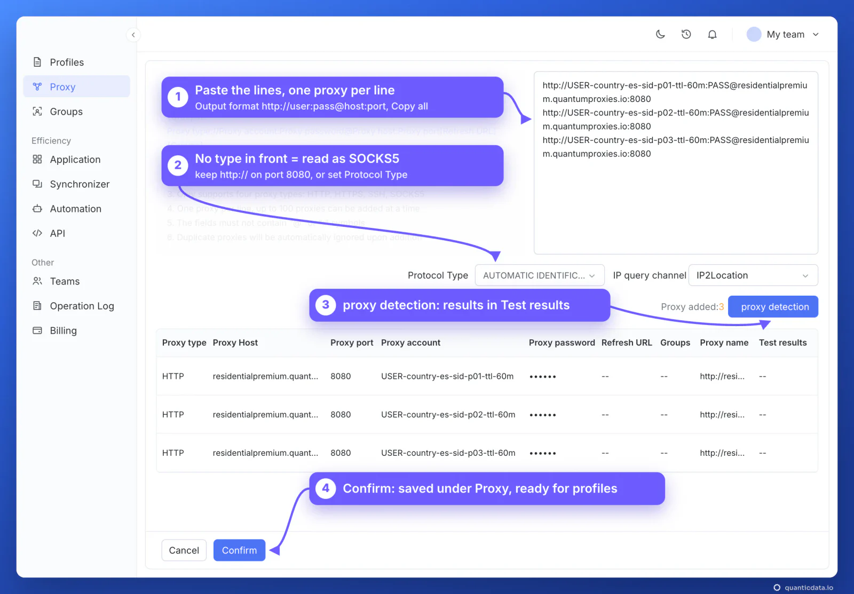Select the USER-country-es-sid-p03-ttl-60m account cell
Viewport: 854px width, 594px height.
[448, 453]
